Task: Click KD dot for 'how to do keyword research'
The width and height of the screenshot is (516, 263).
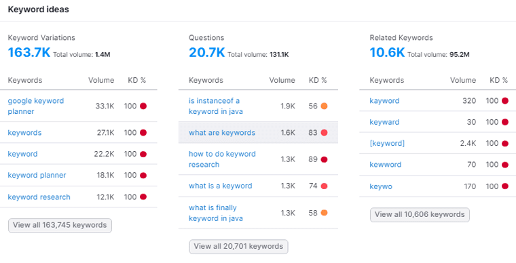Action: (324, 159)
